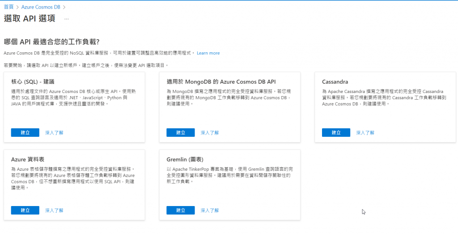Click 建立 on the 核心 (SQL) card
Viewport: 458px width, 236px height.
tap(25, 133)
